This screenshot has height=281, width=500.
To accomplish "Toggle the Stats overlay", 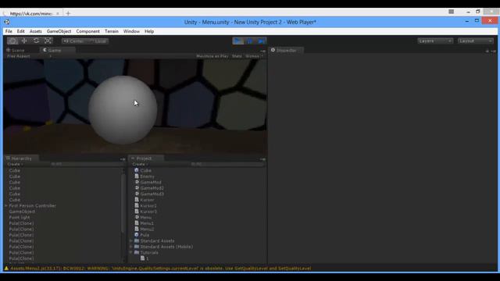I will [237, 56].
